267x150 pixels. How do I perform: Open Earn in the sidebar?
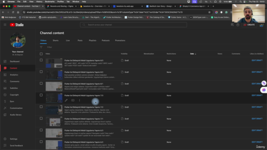12,101
